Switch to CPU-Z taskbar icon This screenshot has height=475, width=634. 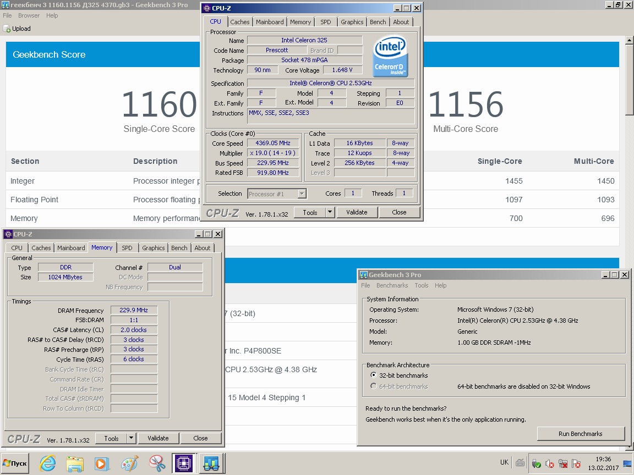pos(184,463)
